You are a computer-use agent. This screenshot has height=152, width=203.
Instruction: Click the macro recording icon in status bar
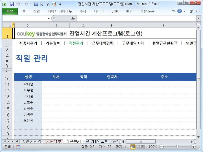click(18, 147)
